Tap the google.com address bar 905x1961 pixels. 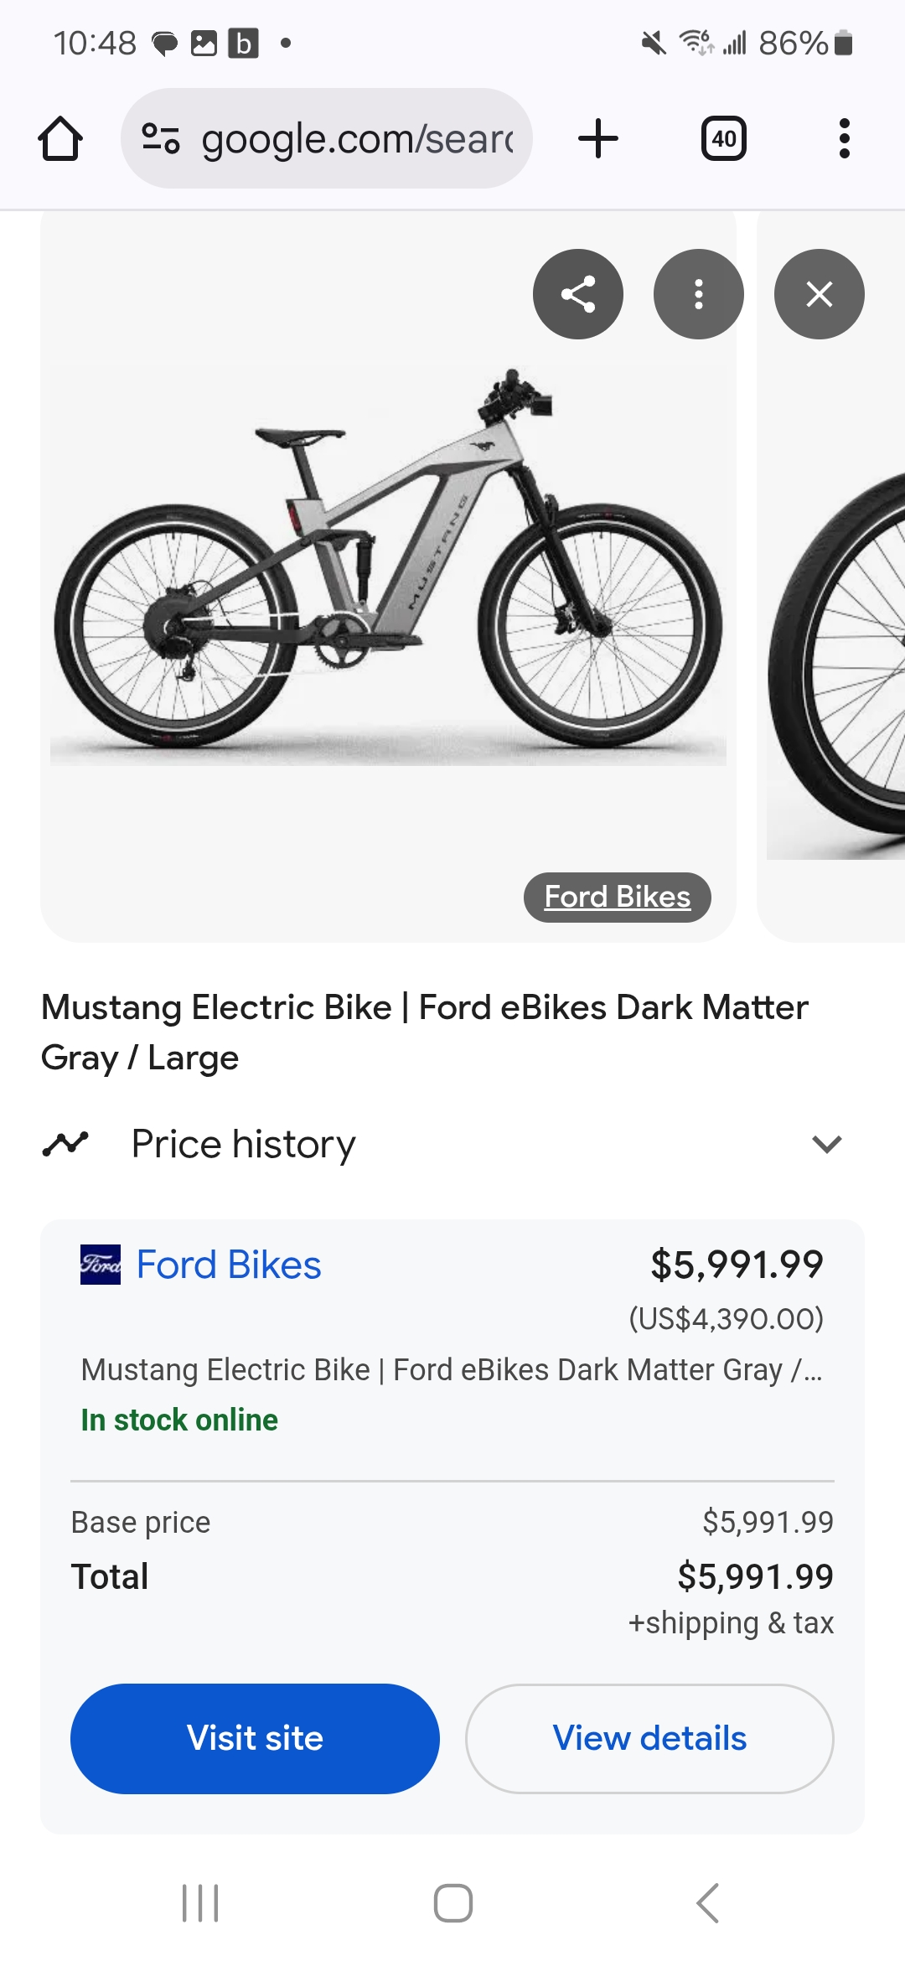[356, 139]
